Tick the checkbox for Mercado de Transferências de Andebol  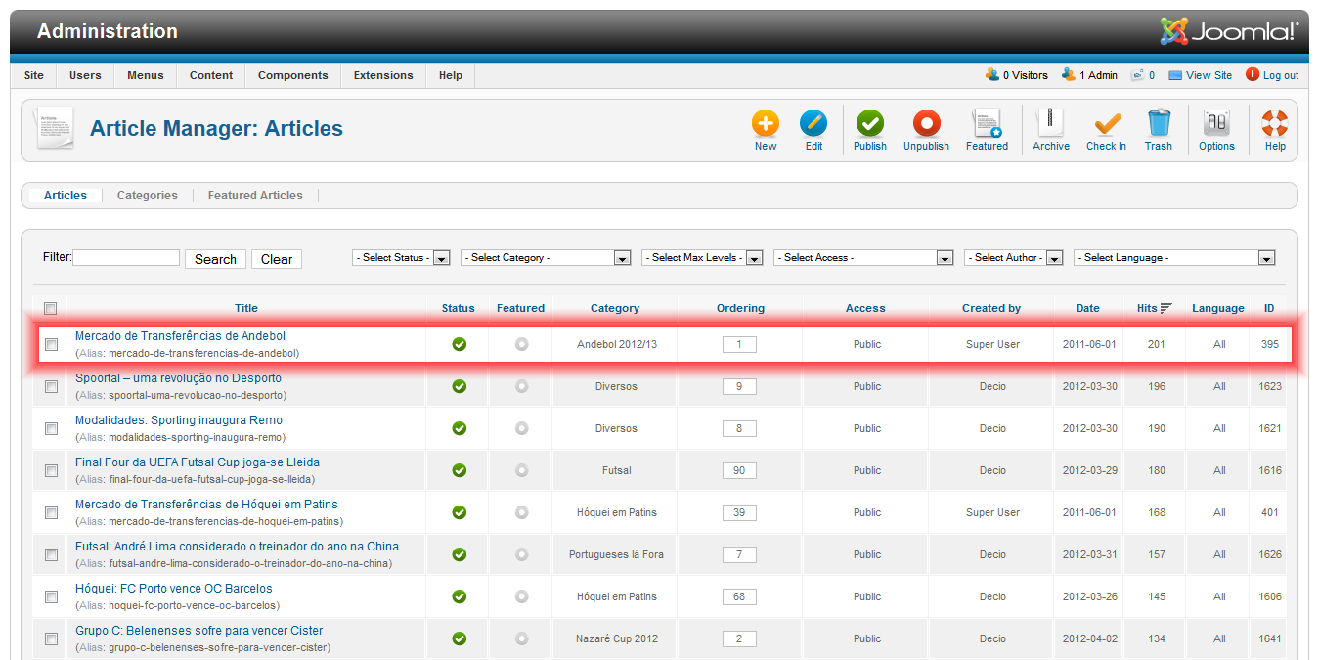(52, 344)
